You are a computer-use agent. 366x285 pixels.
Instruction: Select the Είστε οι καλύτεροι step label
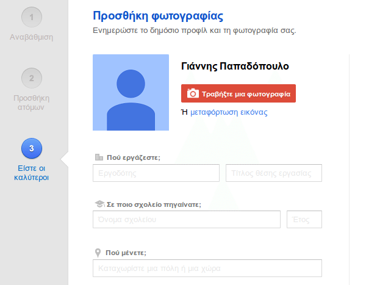tap(32, 173)
